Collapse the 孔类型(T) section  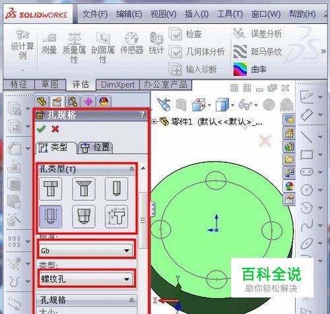[x=131, y=169]
